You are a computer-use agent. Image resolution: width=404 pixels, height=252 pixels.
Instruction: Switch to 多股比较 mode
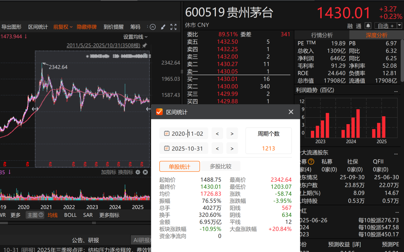[220, 166]
